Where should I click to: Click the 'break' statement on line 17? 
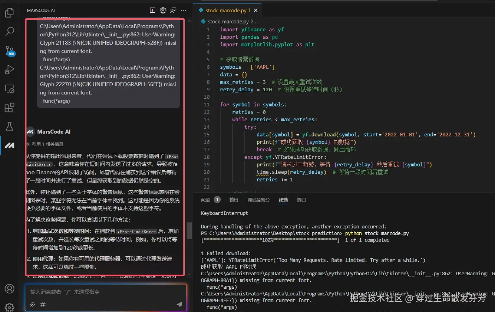(264, 149)
